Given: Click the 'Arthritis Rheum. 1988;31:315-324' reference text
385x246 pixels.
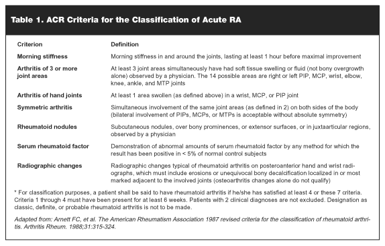Looking at the screenshot, I should pos(70,227).
